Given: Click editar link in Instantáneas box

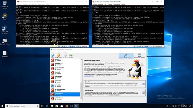Looking at the screenshot, I should click(x=90, y=95).
